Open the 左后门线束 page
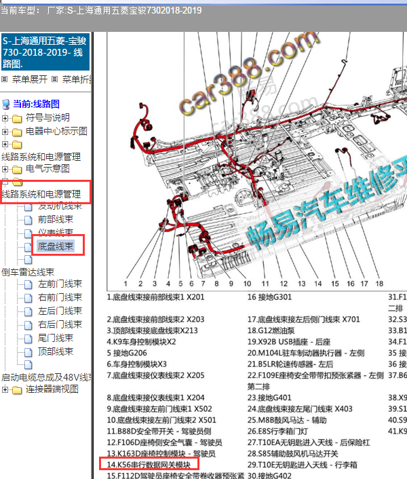 pos(60,311)
